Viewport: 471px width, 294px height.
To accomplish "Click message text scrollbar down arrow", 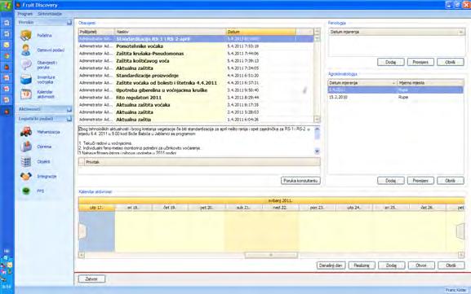I will click(x=317, y=151).
